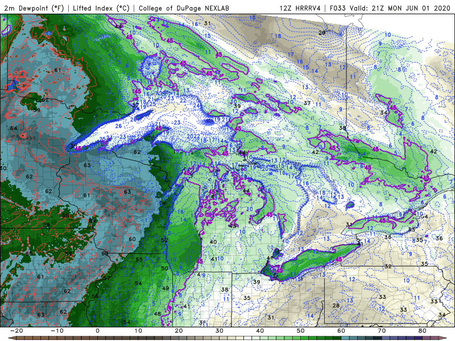Click the black '32' dewpoint value on map
The width and height of the screenshot is (455, 341).
388,266
